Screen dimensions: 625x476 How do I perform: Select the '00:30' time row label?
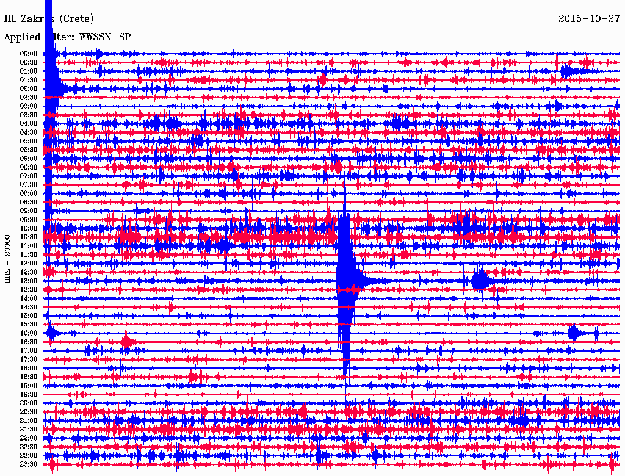[x=29, y=63]
